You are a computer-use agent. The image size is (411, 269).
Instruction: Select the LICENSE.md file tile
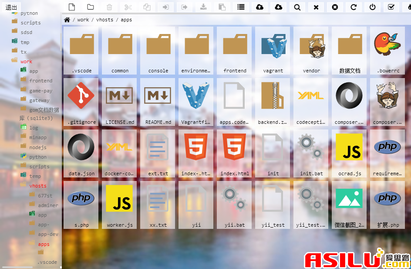coord(120,102)
